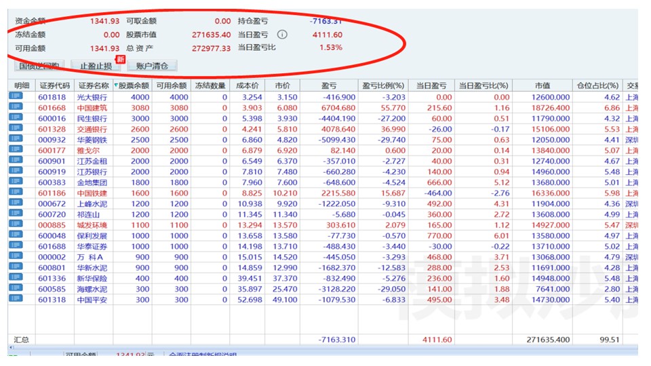Image resolution: width=651 pixels, height=366 pixels.
Task: Click detail icon for 中国建筑 row
Action: click(x=16, y=108)
